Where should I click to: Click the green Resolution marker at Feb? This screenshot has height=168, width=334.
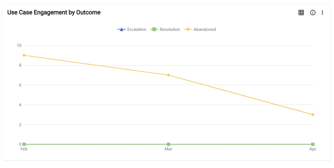(x=24, y=144)
